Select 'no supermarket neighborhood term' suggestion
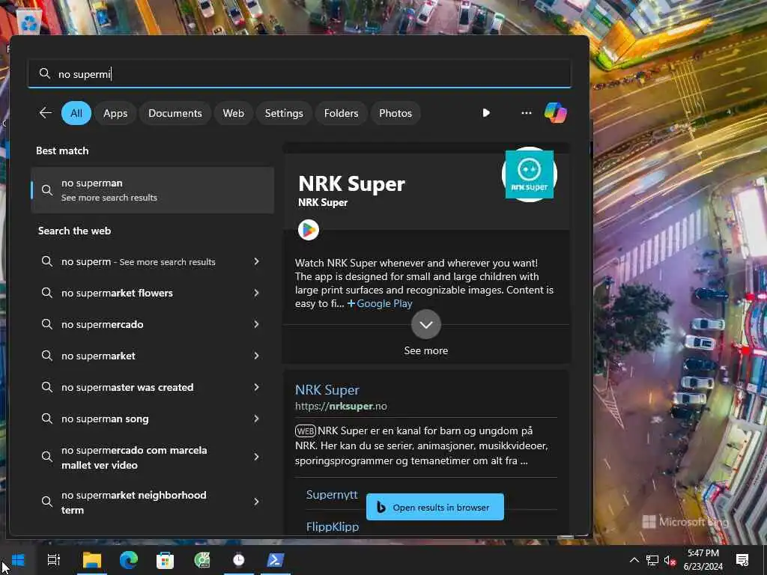 [x=133, y=502]
